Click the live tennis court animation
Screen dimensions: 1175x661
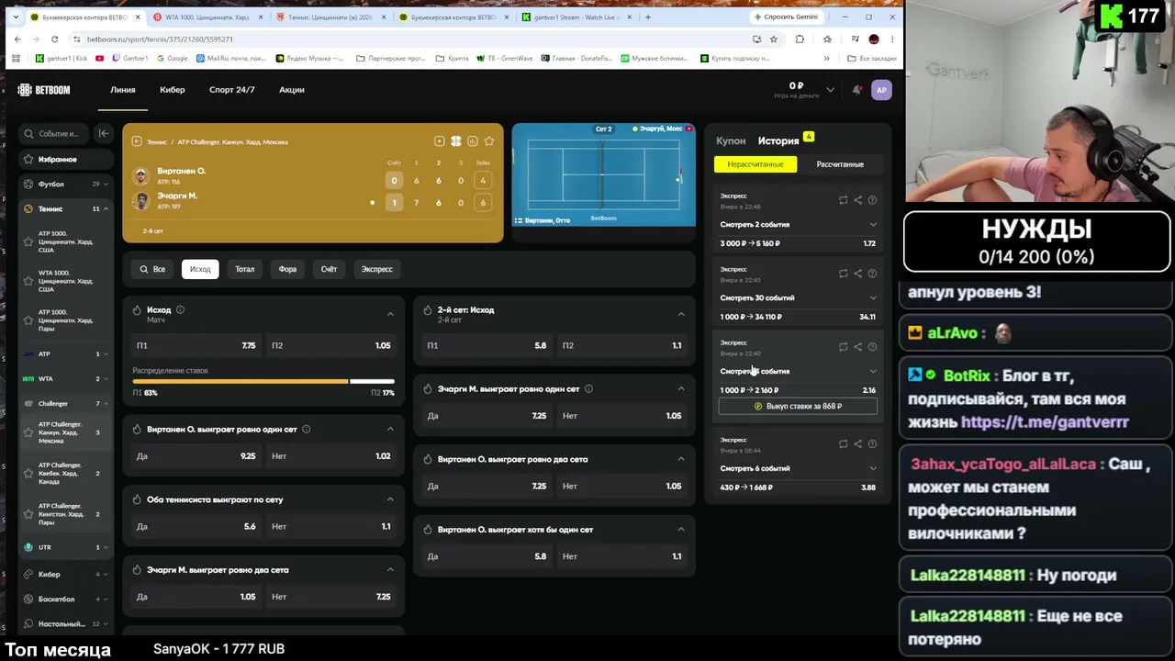(x=603, y=174)
